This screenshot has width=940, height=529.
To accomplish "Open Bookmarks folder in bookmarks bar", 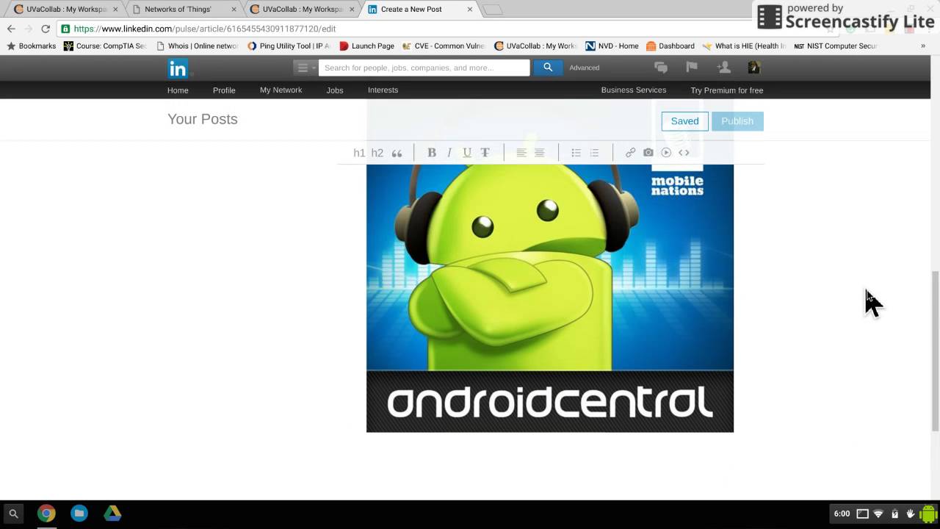I will click(x=31, y=46).
